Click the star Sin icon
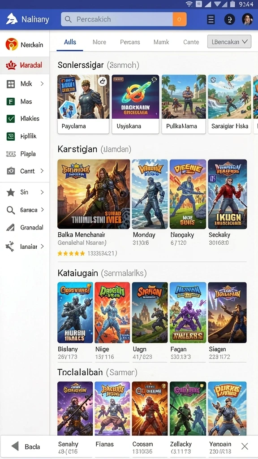This screenshot has height=459, width=258. click(11, 192)
